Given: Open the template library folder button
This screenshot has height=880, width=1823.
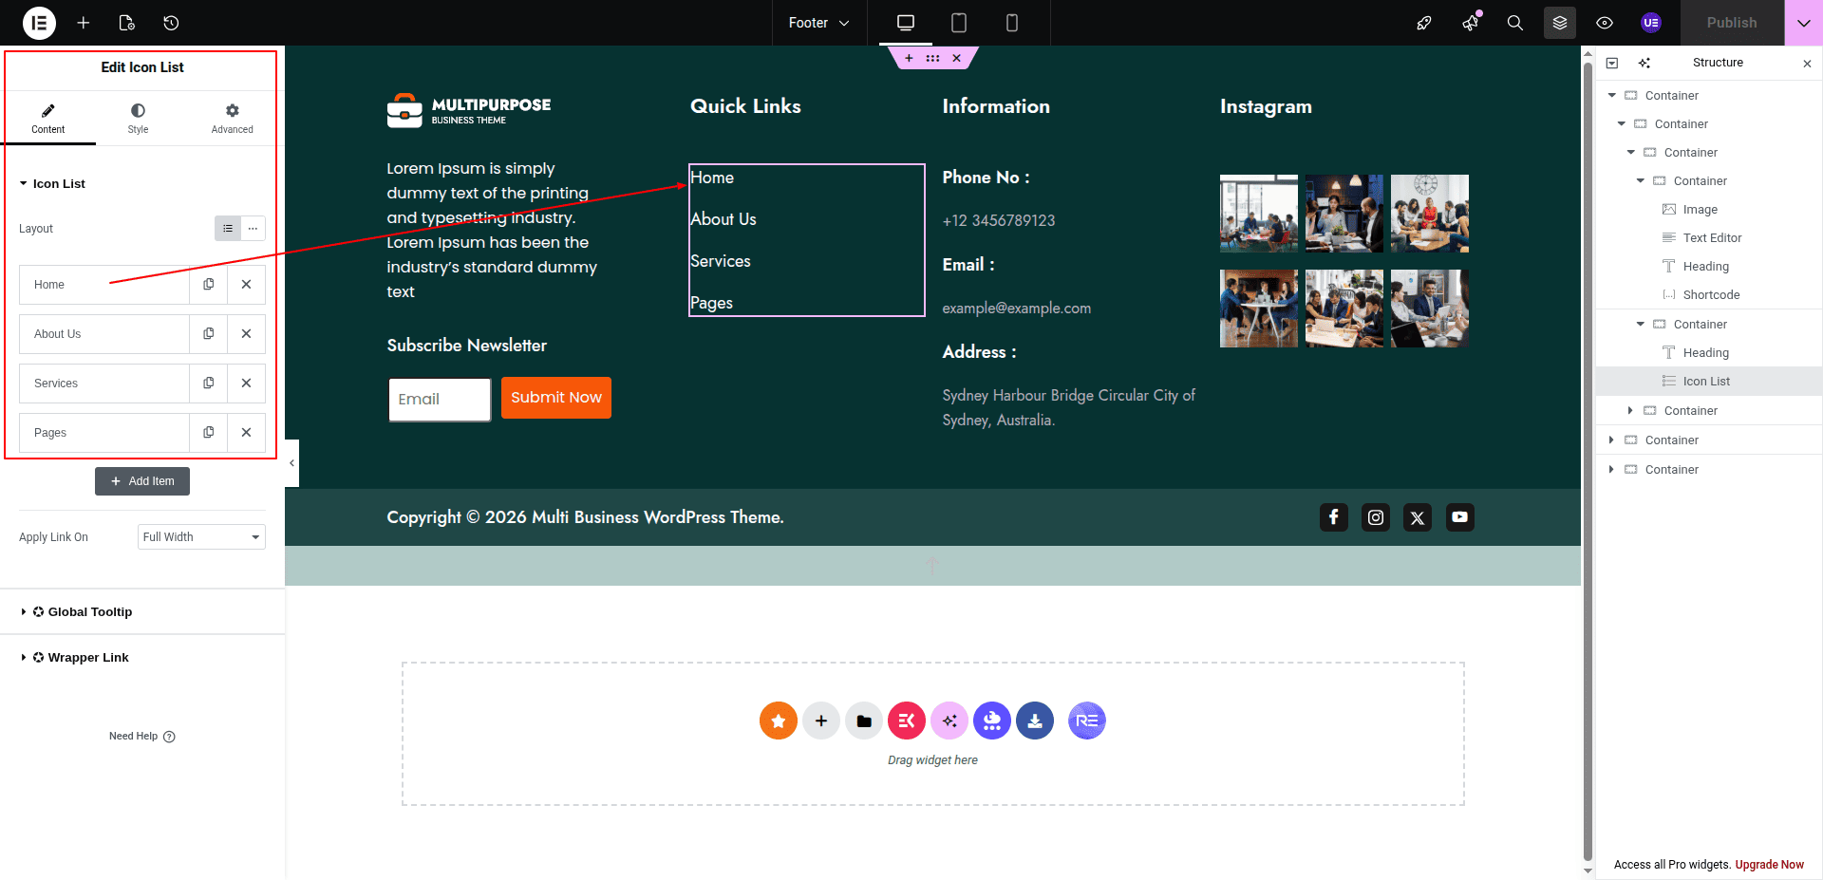Looking at the screenshot, I should pos(864,721).
